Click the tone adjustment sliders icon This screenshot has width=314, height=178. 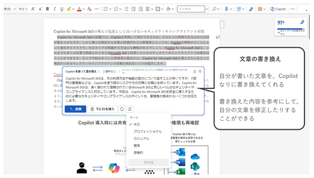tap(130, 109)
